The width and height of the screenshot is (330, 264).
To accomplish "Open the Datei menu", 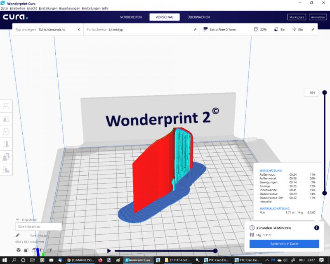I will coord(4,8).
